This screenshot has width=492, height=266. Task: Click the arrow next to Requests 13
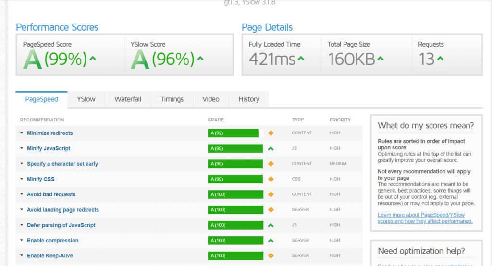[441, 59]
